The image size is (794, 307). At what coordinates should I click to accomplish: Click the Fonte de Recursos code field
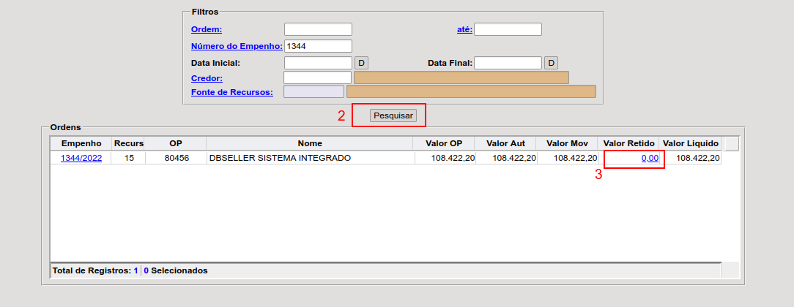pyautogui.click(x=313, y=92)
